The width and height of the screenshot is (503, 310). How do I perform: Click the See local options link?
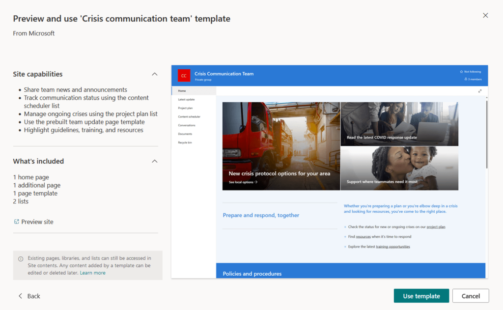[243, 182]
